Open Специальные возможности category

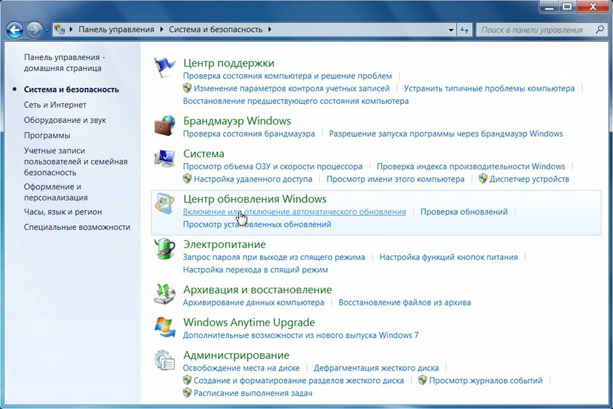pos(77,227)
